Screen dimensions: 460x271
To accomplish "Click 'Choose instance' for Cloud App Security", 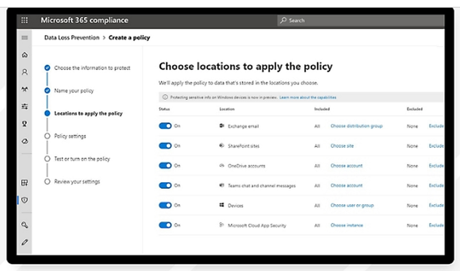I will coord(347,225).
